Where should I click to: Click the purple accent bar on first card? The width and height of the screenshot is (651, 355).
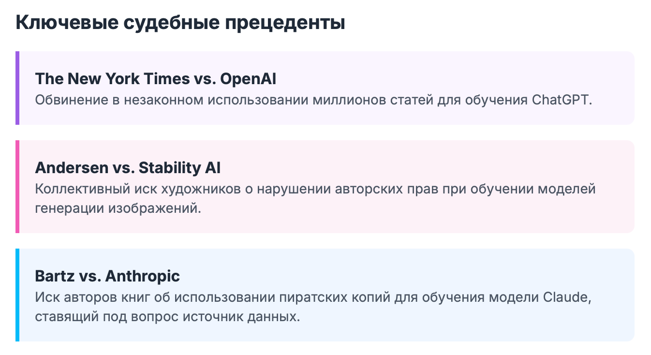click(17, 88)
